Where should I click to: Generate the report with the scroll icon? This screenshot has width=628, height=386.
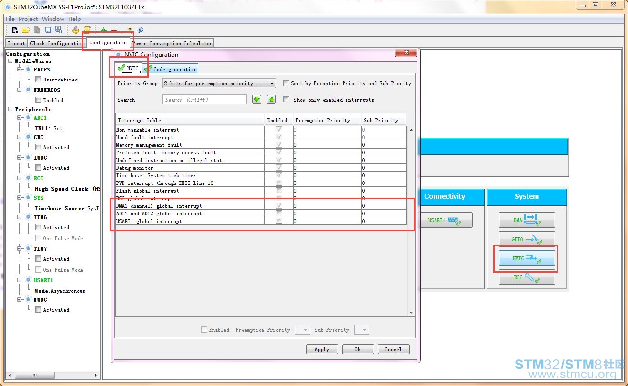(87, 30)
